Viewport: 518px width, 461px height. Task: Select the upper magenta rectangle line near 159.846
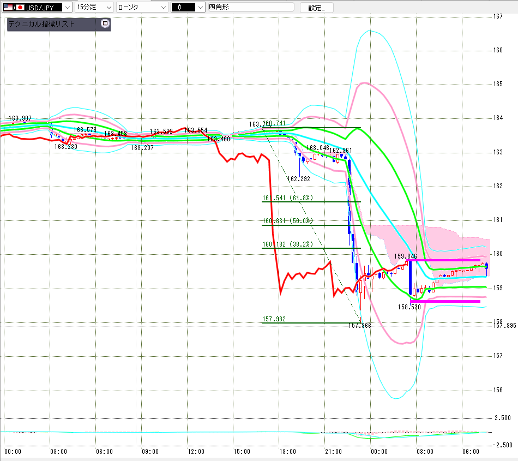[x=443, y=260]
